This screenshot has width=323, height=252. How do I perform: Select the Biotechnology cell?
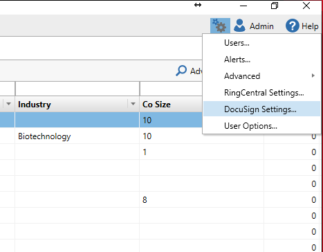point(77,136)
